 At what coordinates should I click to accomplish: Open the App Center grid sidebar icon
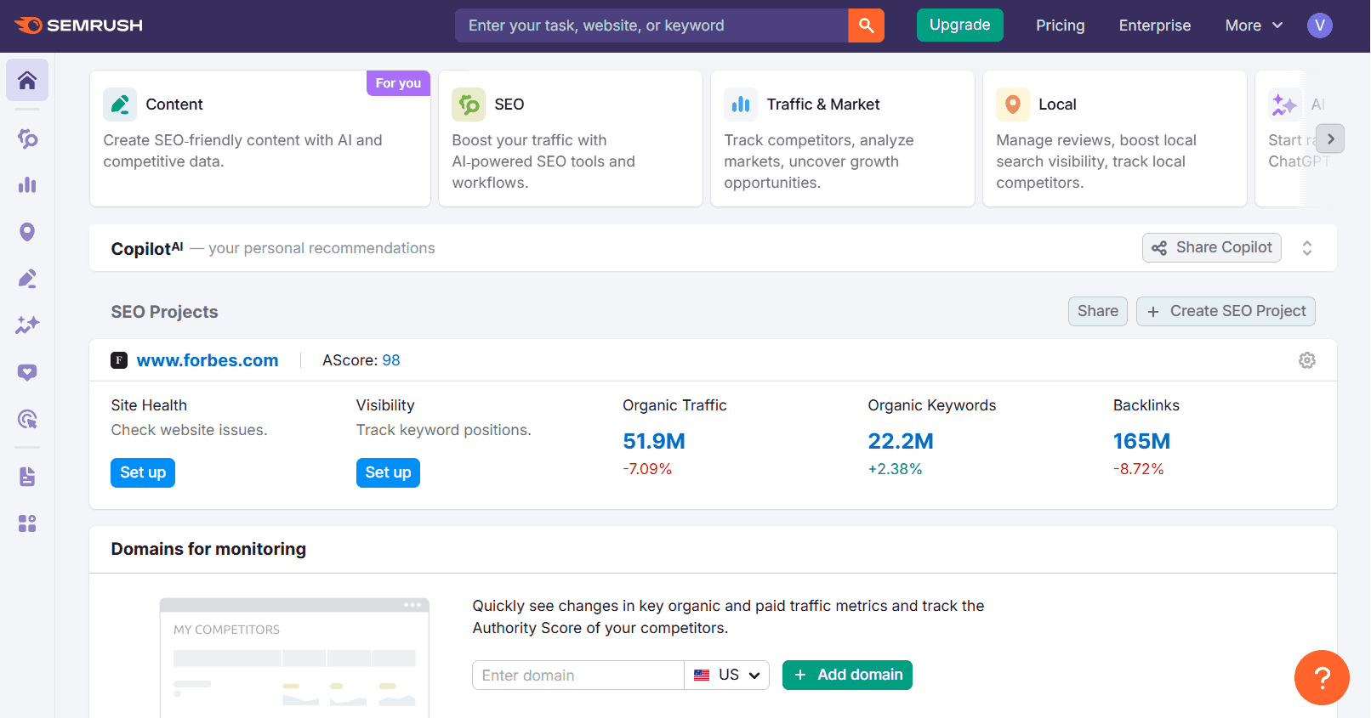27,523
